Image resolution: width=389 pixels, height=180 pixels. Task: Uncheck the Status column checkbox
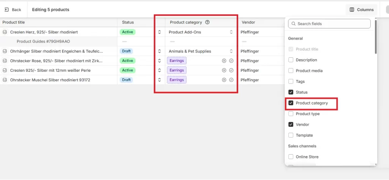[291, 92]
